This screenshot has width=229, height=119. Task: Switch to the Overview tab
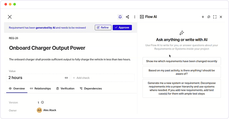(17, 89)
